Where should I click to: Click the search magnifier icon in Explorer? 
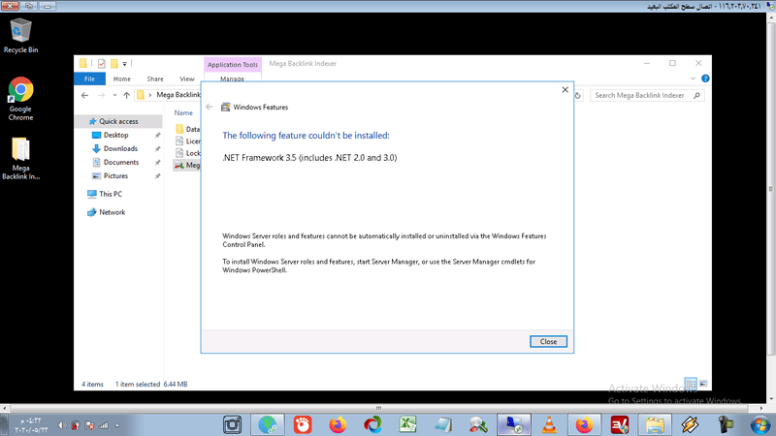coord(696,95)
